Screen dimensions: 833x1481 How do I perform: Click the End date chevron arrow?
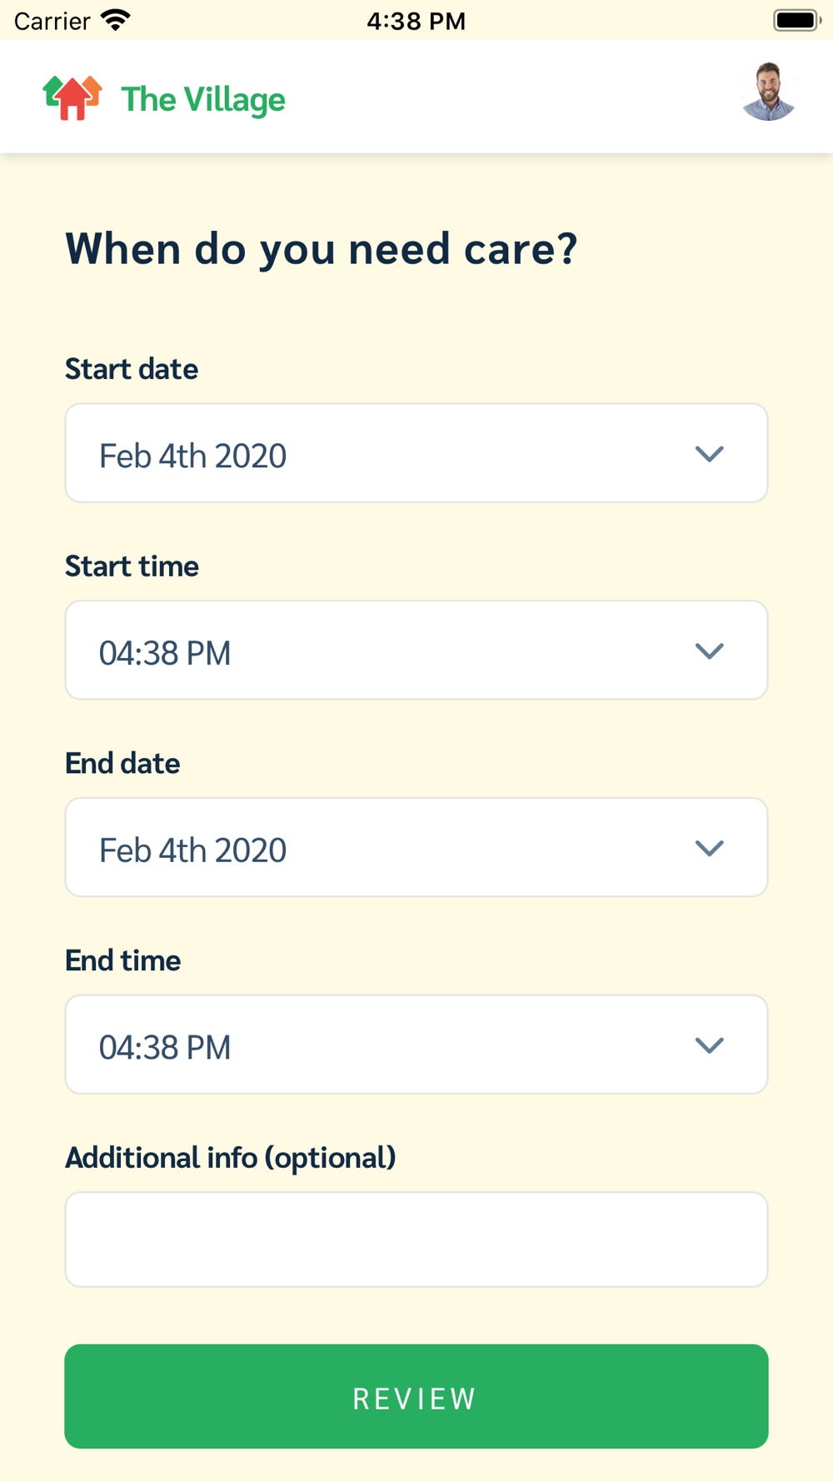click(709, 848)
